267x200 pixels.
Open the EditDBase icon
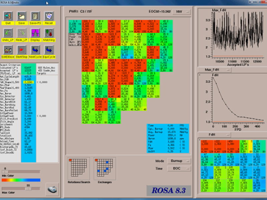pos(8,50)
